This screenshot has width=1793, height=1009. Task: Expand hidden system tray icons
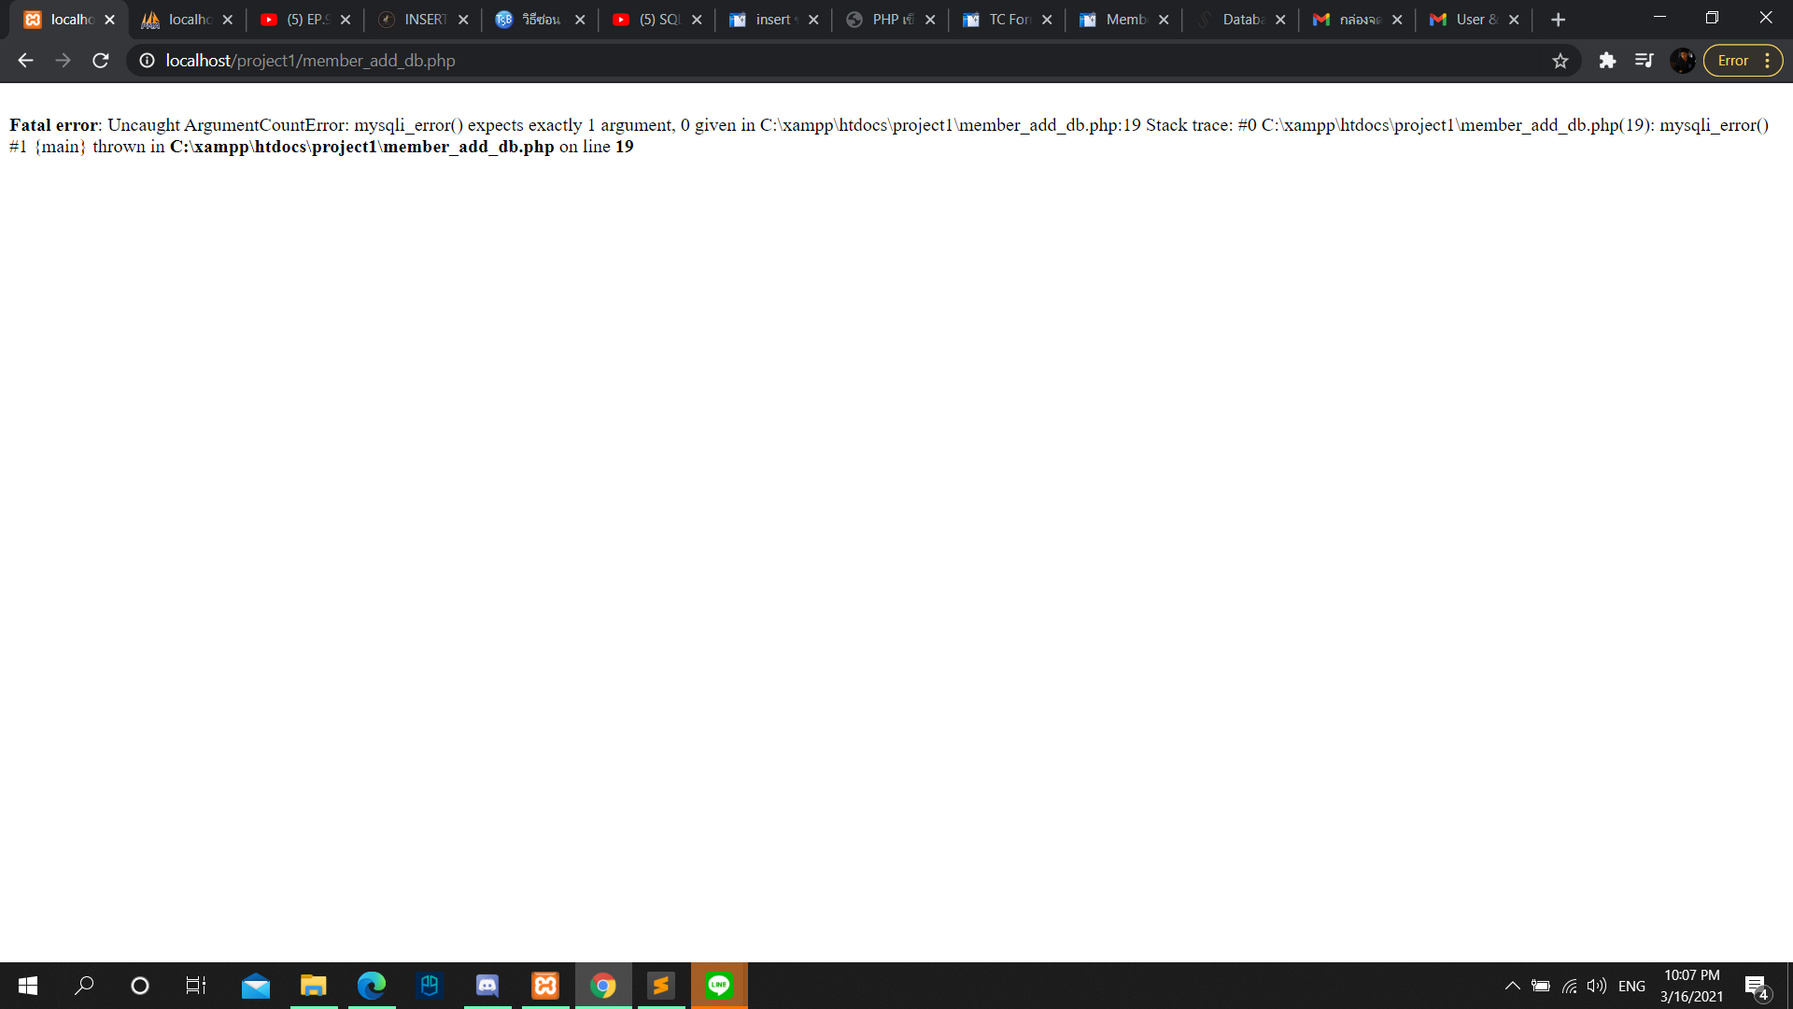1512,986
